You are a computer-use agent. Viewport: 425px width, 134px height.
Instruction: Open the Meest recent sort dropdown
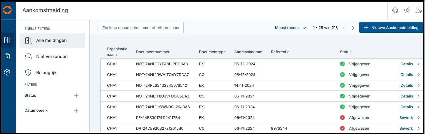[290, 28]
